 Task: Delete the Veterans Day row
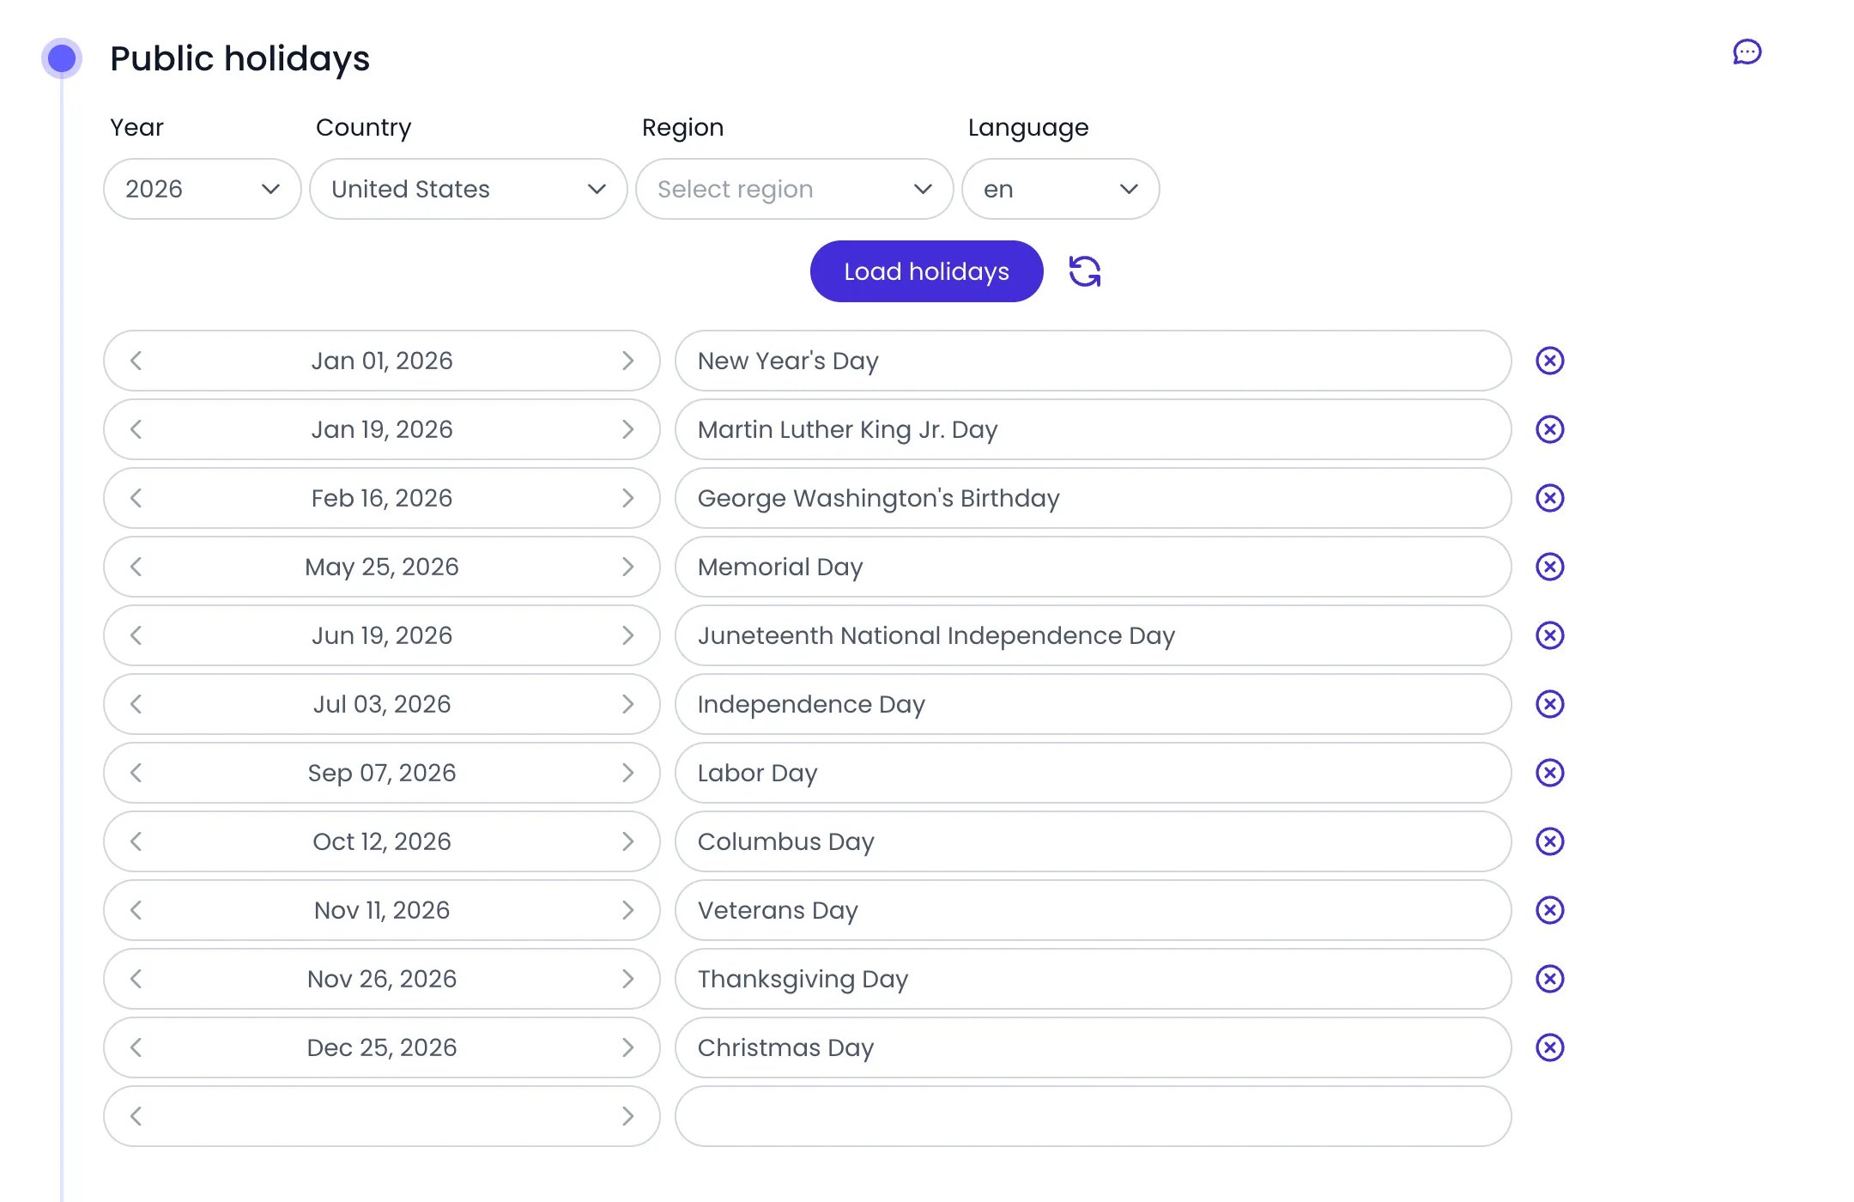click(1549, 910)
